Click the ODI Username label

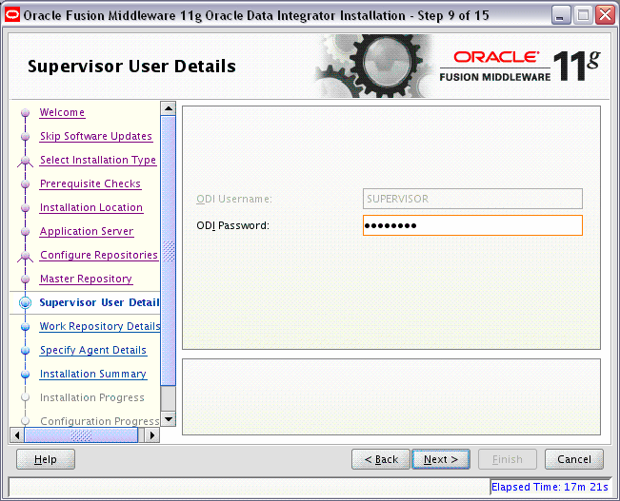click(234, 199)
